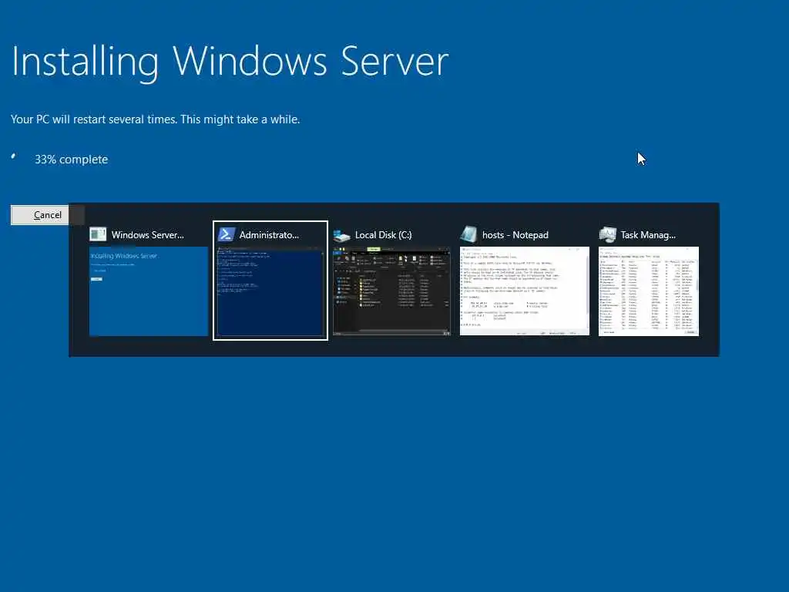The width and height of the screenshot is (789, 592).
Task: Select the Local Disk (C:) drive icon
Action: click(x=341, y=235)
